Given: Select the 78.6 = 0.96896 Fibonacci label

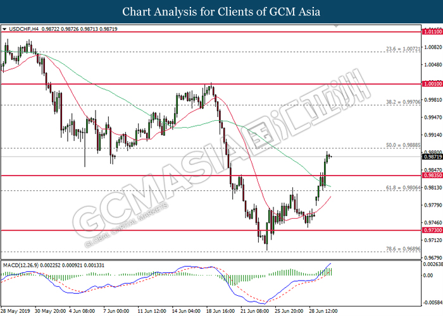Looking at the screenshot, I should tap(403, 249).
